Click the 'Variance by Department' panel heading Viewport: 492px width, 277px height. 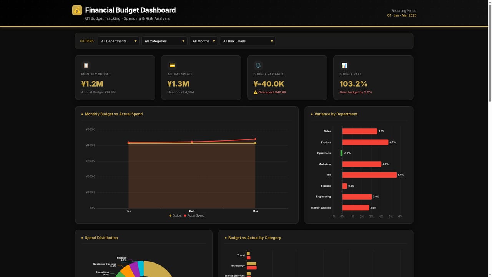pos(336,114)
